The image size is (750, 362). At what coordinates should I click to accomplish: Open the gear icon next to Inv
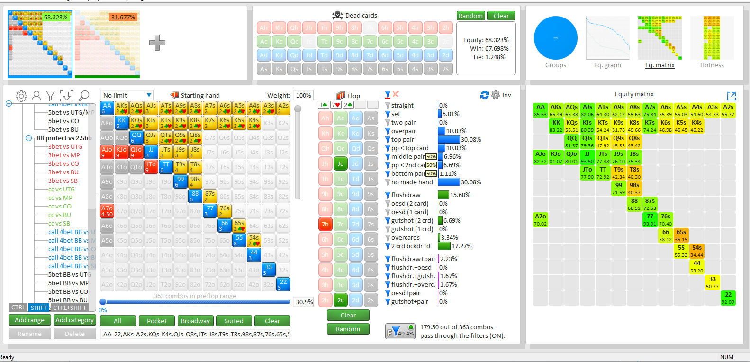coord(496,95)
